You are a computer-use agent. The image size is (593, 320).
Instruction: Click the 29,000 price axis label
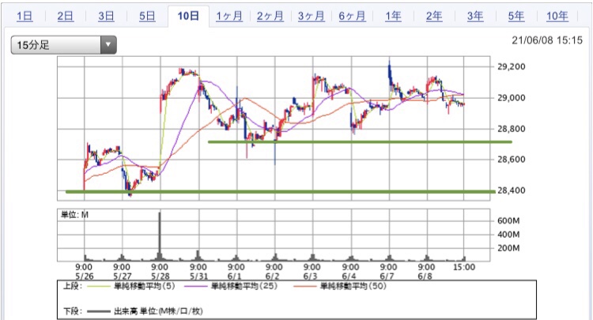(x=512, y=98)
